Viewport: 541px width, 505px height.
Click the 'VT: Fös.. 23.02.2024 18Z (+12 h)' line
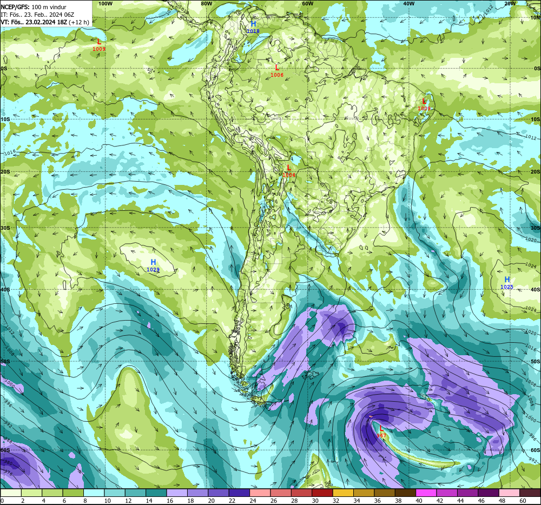(45, 22)
